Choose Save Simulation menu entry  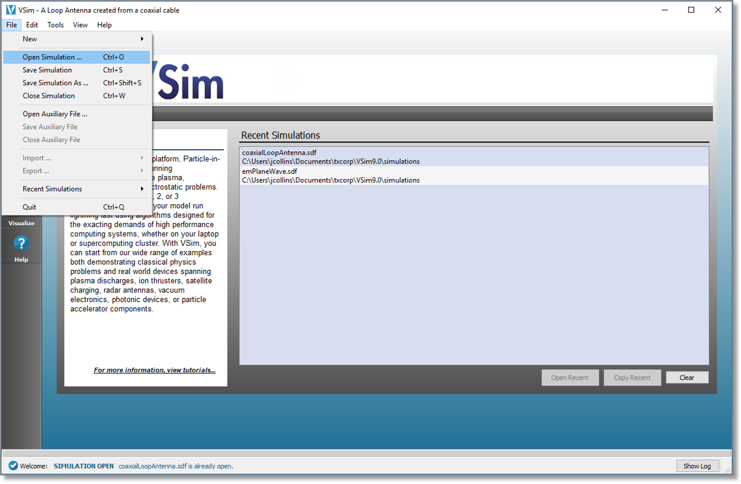coord(77,70)
